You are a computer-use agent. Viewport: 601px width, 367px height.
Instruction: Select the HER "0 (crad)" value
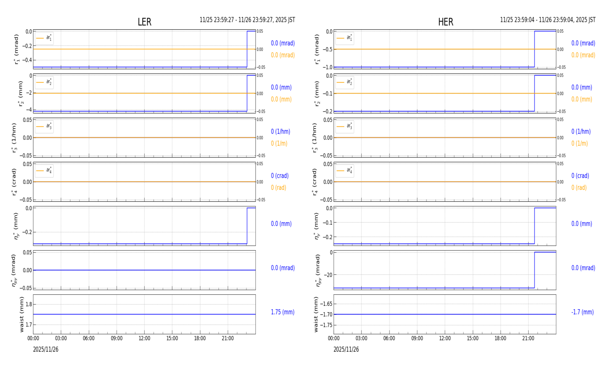point(580,176)
